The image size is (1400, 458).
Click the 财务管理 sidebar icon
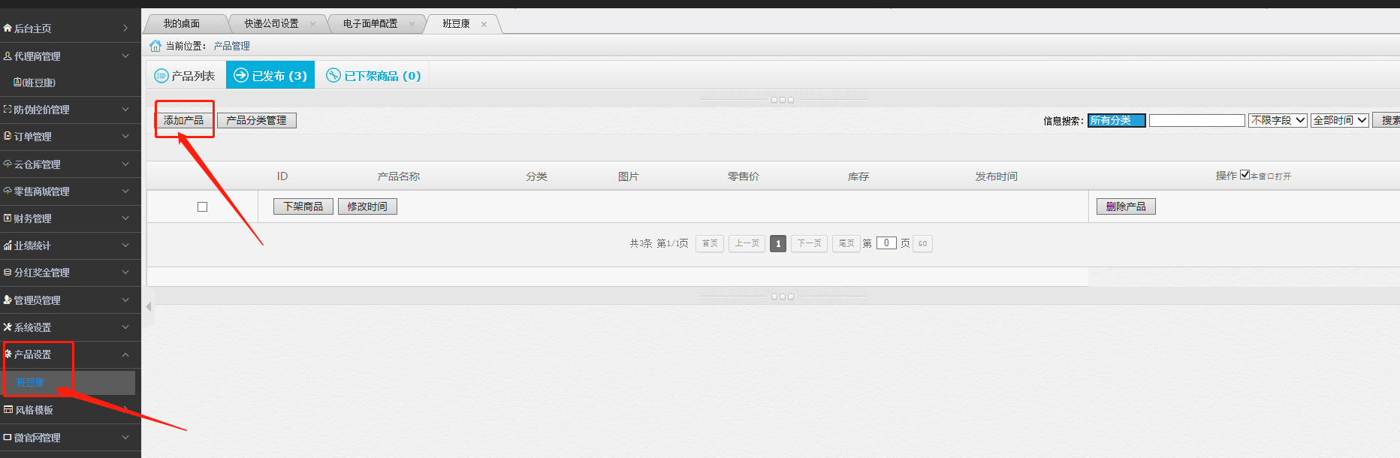point(8,218)
